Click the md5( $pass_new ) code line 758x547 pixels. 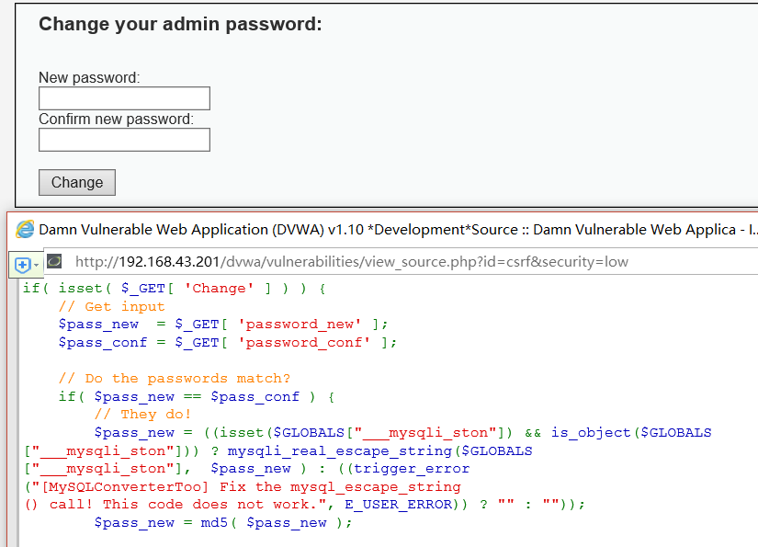(x=223, y=522)
